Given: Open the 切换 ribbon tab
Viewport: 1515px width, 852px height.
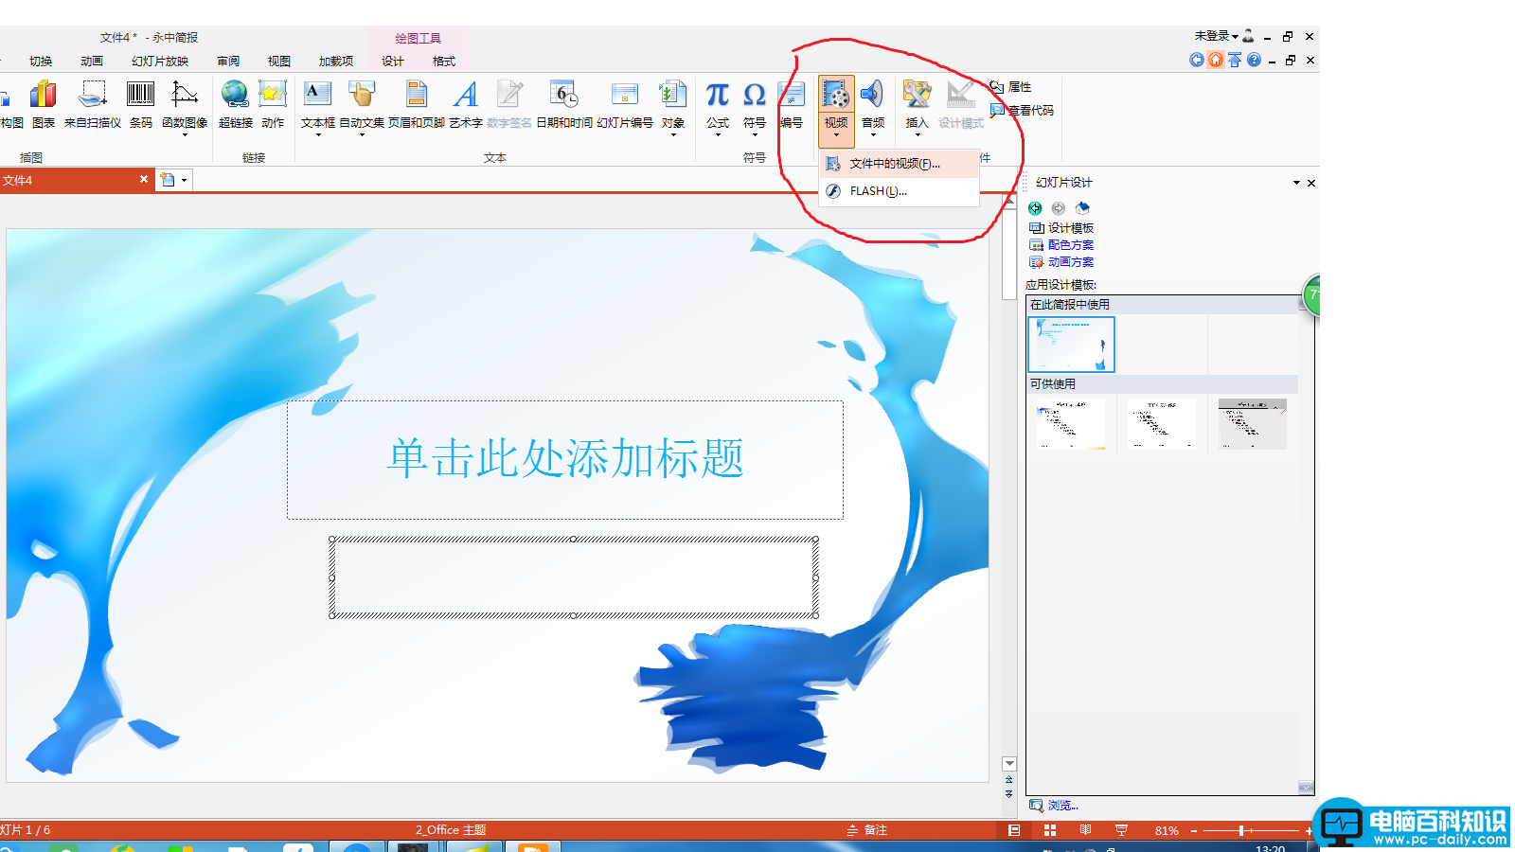Looking at the screenshot, I should (41, 62).
